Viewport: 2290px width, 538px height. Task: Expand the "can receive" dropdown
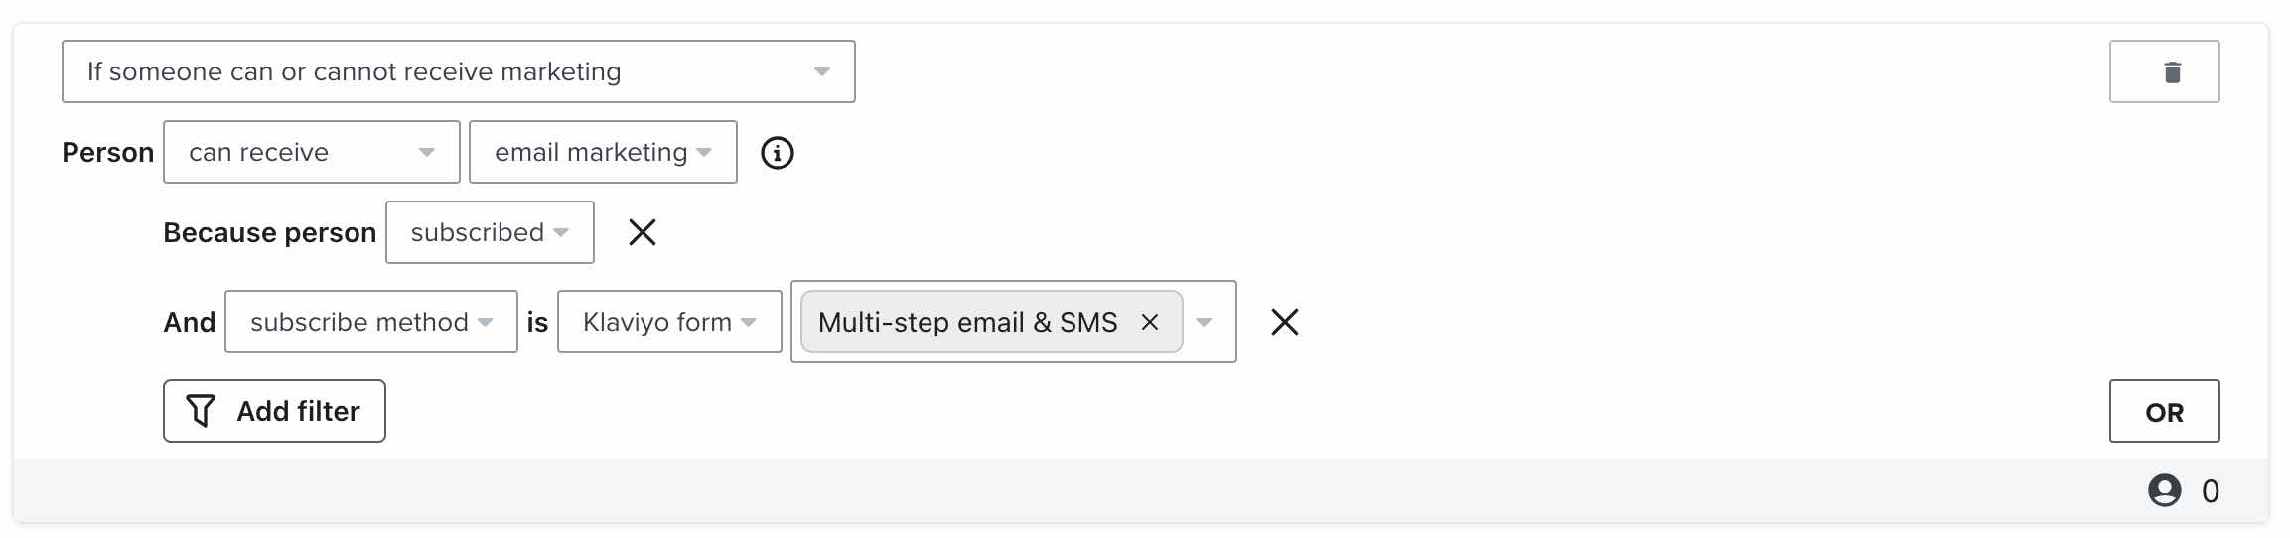(x=311, y=152)
